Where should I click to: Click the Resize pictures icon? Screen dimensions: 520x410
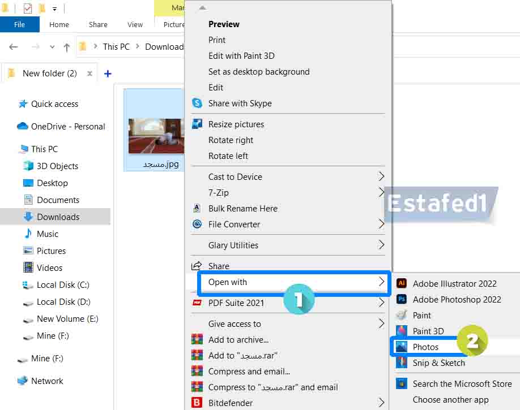tap(197, 124)
